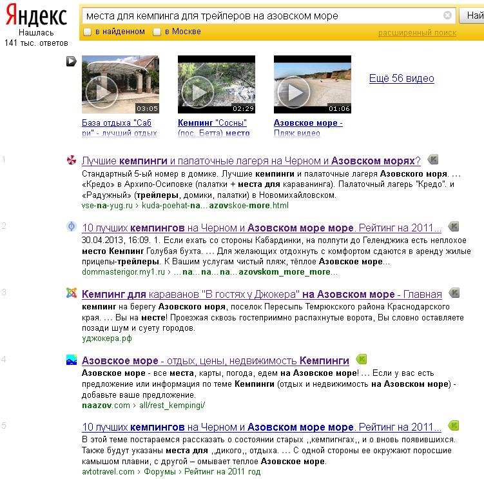Open "Лучшие кемпинги и палаточные лагеря" result

tap(251, 161)
